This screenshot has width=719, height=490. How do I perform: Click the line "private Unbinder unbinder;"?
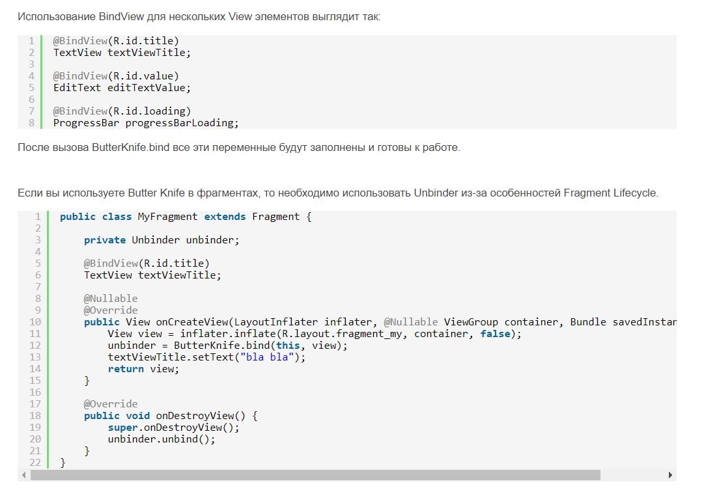[x=162, y=240]
